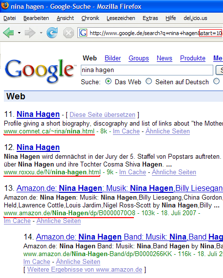This screenshot has height=278, width=223.
Task: Select the Seiten auf Deutsch radio button
Action: click(149, 81)
